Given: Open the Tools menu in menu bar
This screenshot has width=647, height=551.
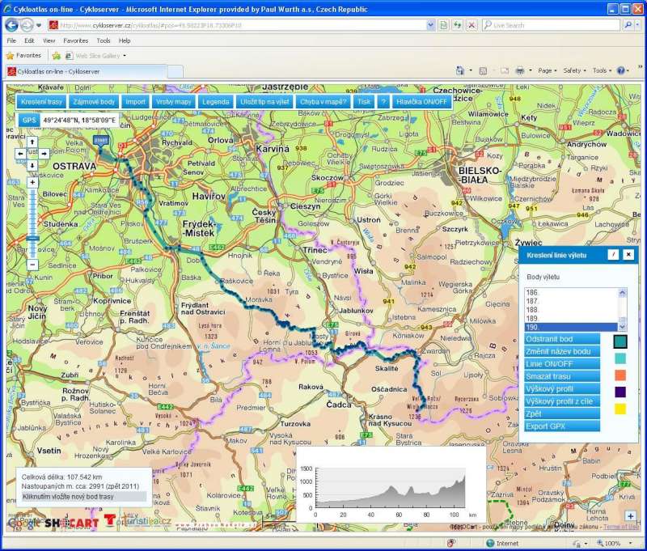Looking at the screenshot, I should [x=104, y=40].
